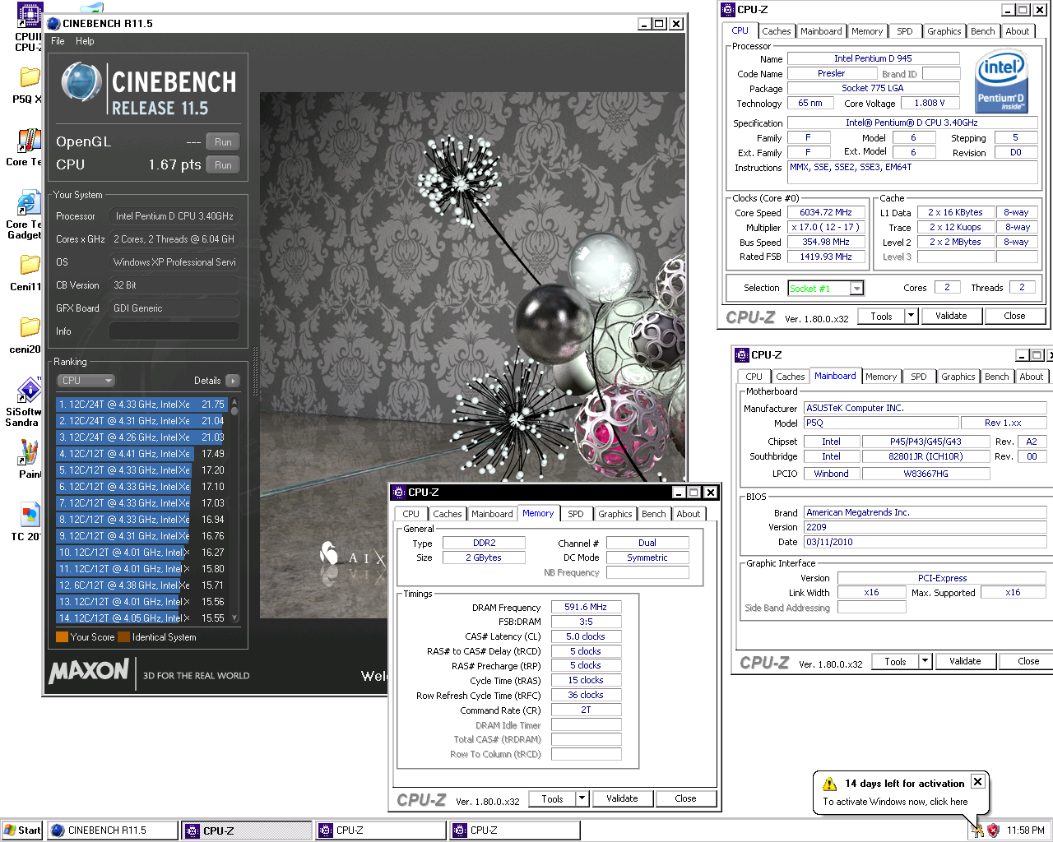This screenshot has width=1053, height=842.
Task: Run the CPU benchmark
Action: [223, 165]
